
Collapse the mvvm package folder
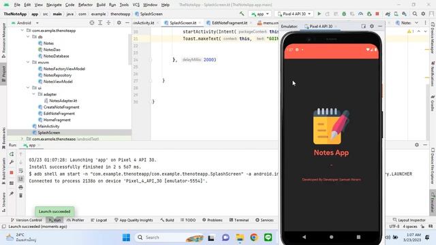[x=28, y=63]
